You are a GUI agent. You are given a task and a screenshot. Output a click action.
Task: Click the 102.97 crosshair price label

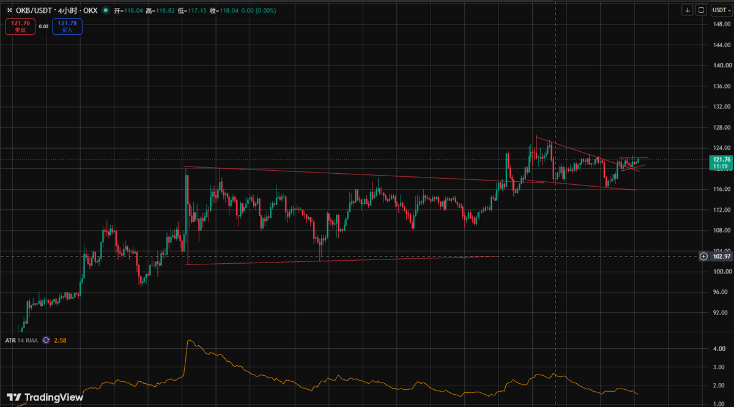(721, 256)
